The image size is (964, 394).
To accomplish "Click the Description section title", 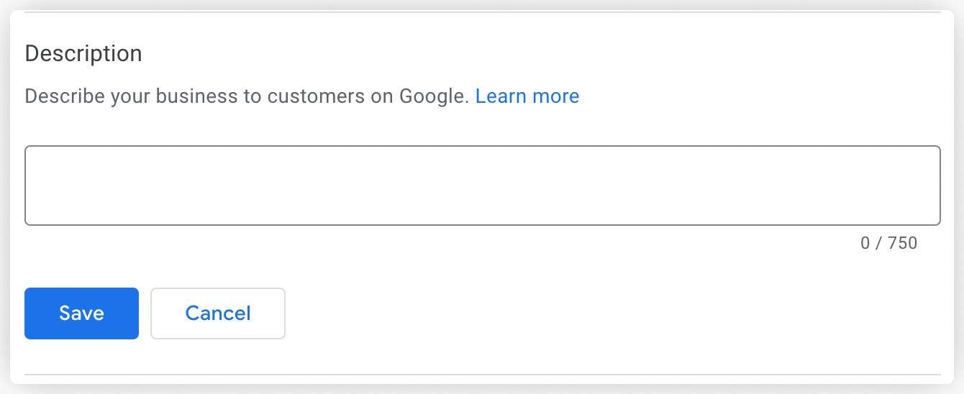I will (x=83, y=54).
